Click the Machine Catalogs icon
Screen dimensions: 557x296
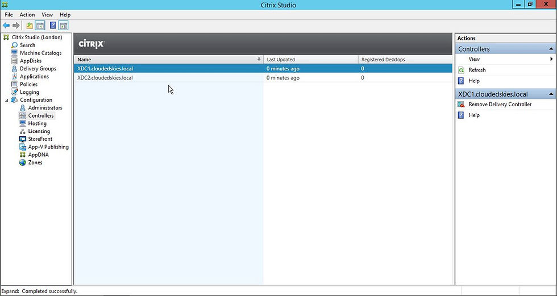pos(14,53)
